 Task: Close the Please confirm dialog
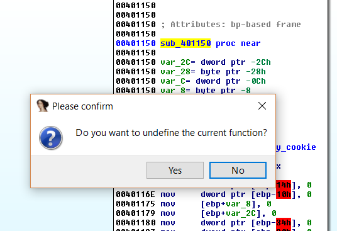point(262,106)
